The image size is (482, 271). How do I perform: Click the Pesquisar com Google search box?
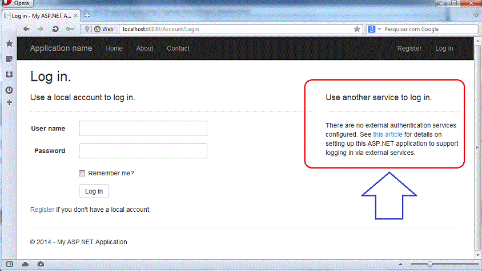click(x=431, y=29)
